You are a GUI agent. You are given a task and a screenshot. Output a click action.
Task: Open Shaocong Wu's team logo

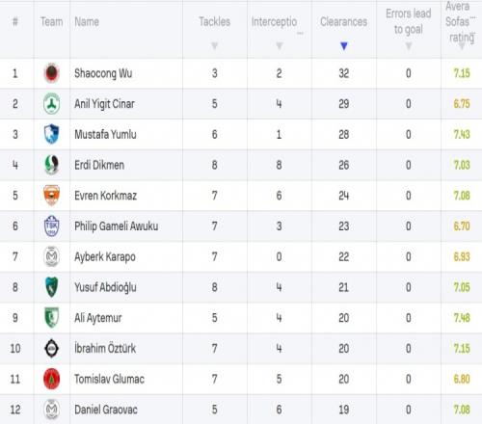coord(51,73)
